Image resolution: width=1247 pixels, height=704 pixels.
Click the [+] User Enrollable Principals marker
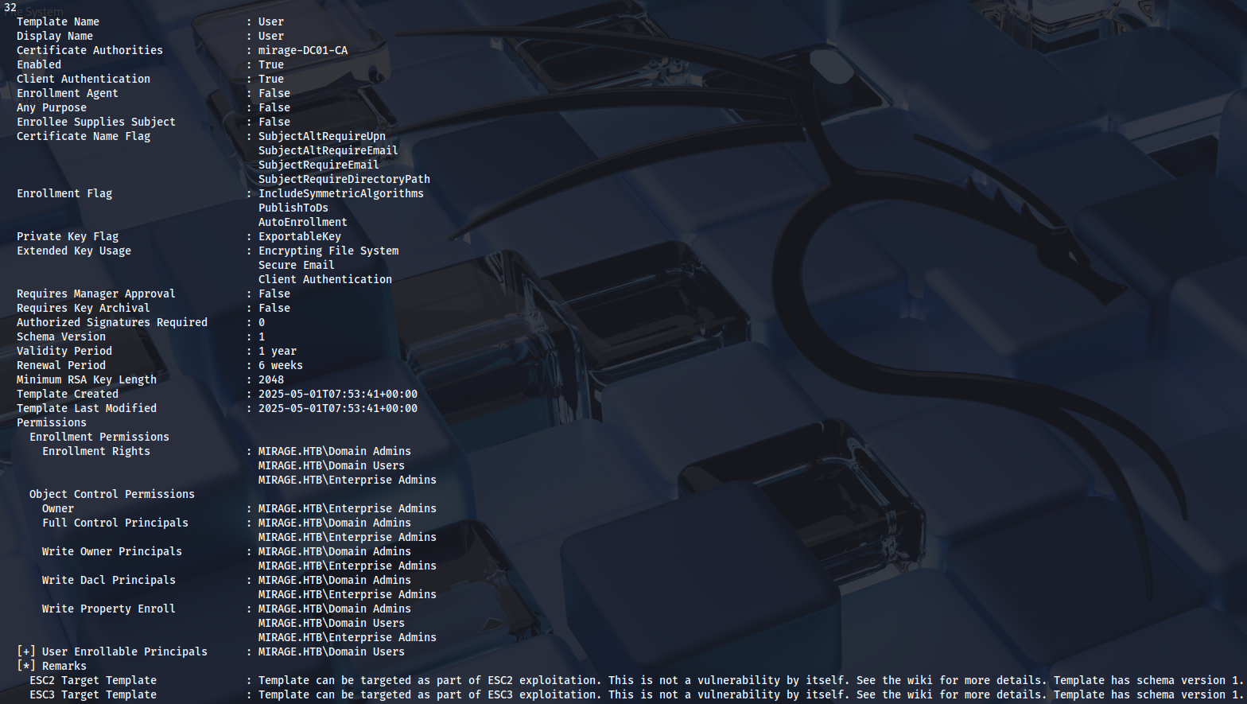(x=26, y=651)
